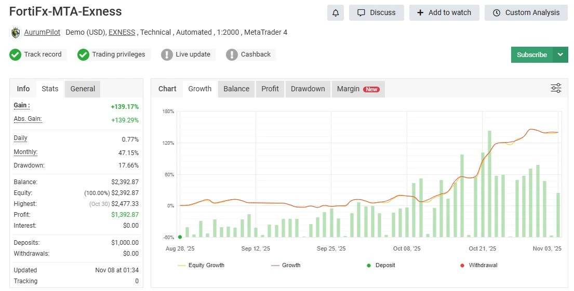Image resolution: width=574 pixels, height=291 pixels.
Task: Click the Track record green checkmark
Action: point(16,54)
